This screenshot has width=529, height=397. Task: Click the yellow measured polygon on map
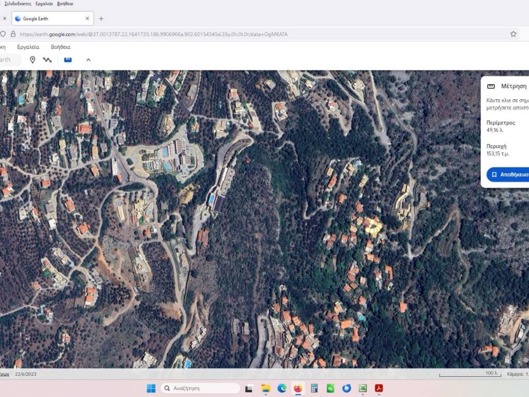click(x=373, y=226)
